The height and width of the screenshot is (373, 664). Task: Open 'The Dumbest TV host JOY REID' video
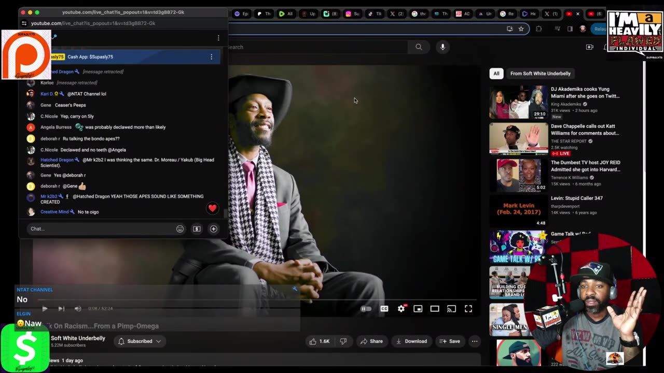tap(585, 166)
